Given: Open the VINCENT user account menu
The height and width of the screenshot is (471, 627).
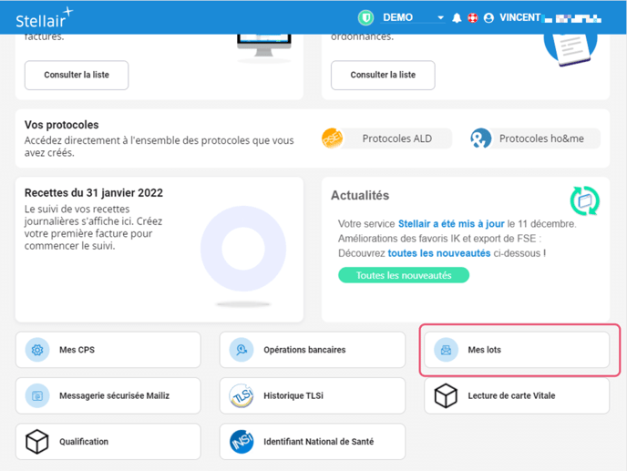Looking at the screenshot, I should tap(519, 18).
